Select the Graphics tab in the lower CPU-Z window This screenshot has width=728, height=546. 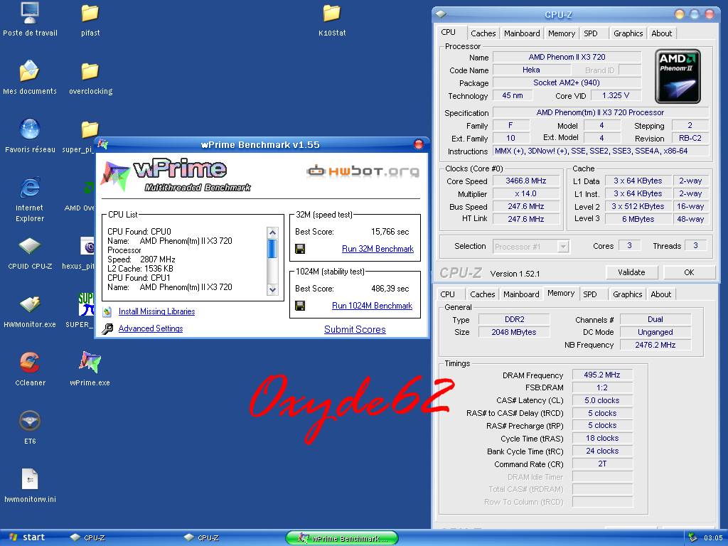point(627,294)
